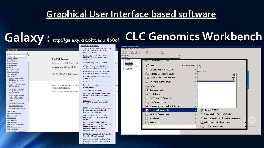Click the Megablast tool link
The height and width of the screenshot is (148, 264).
[x=12, y=79]
